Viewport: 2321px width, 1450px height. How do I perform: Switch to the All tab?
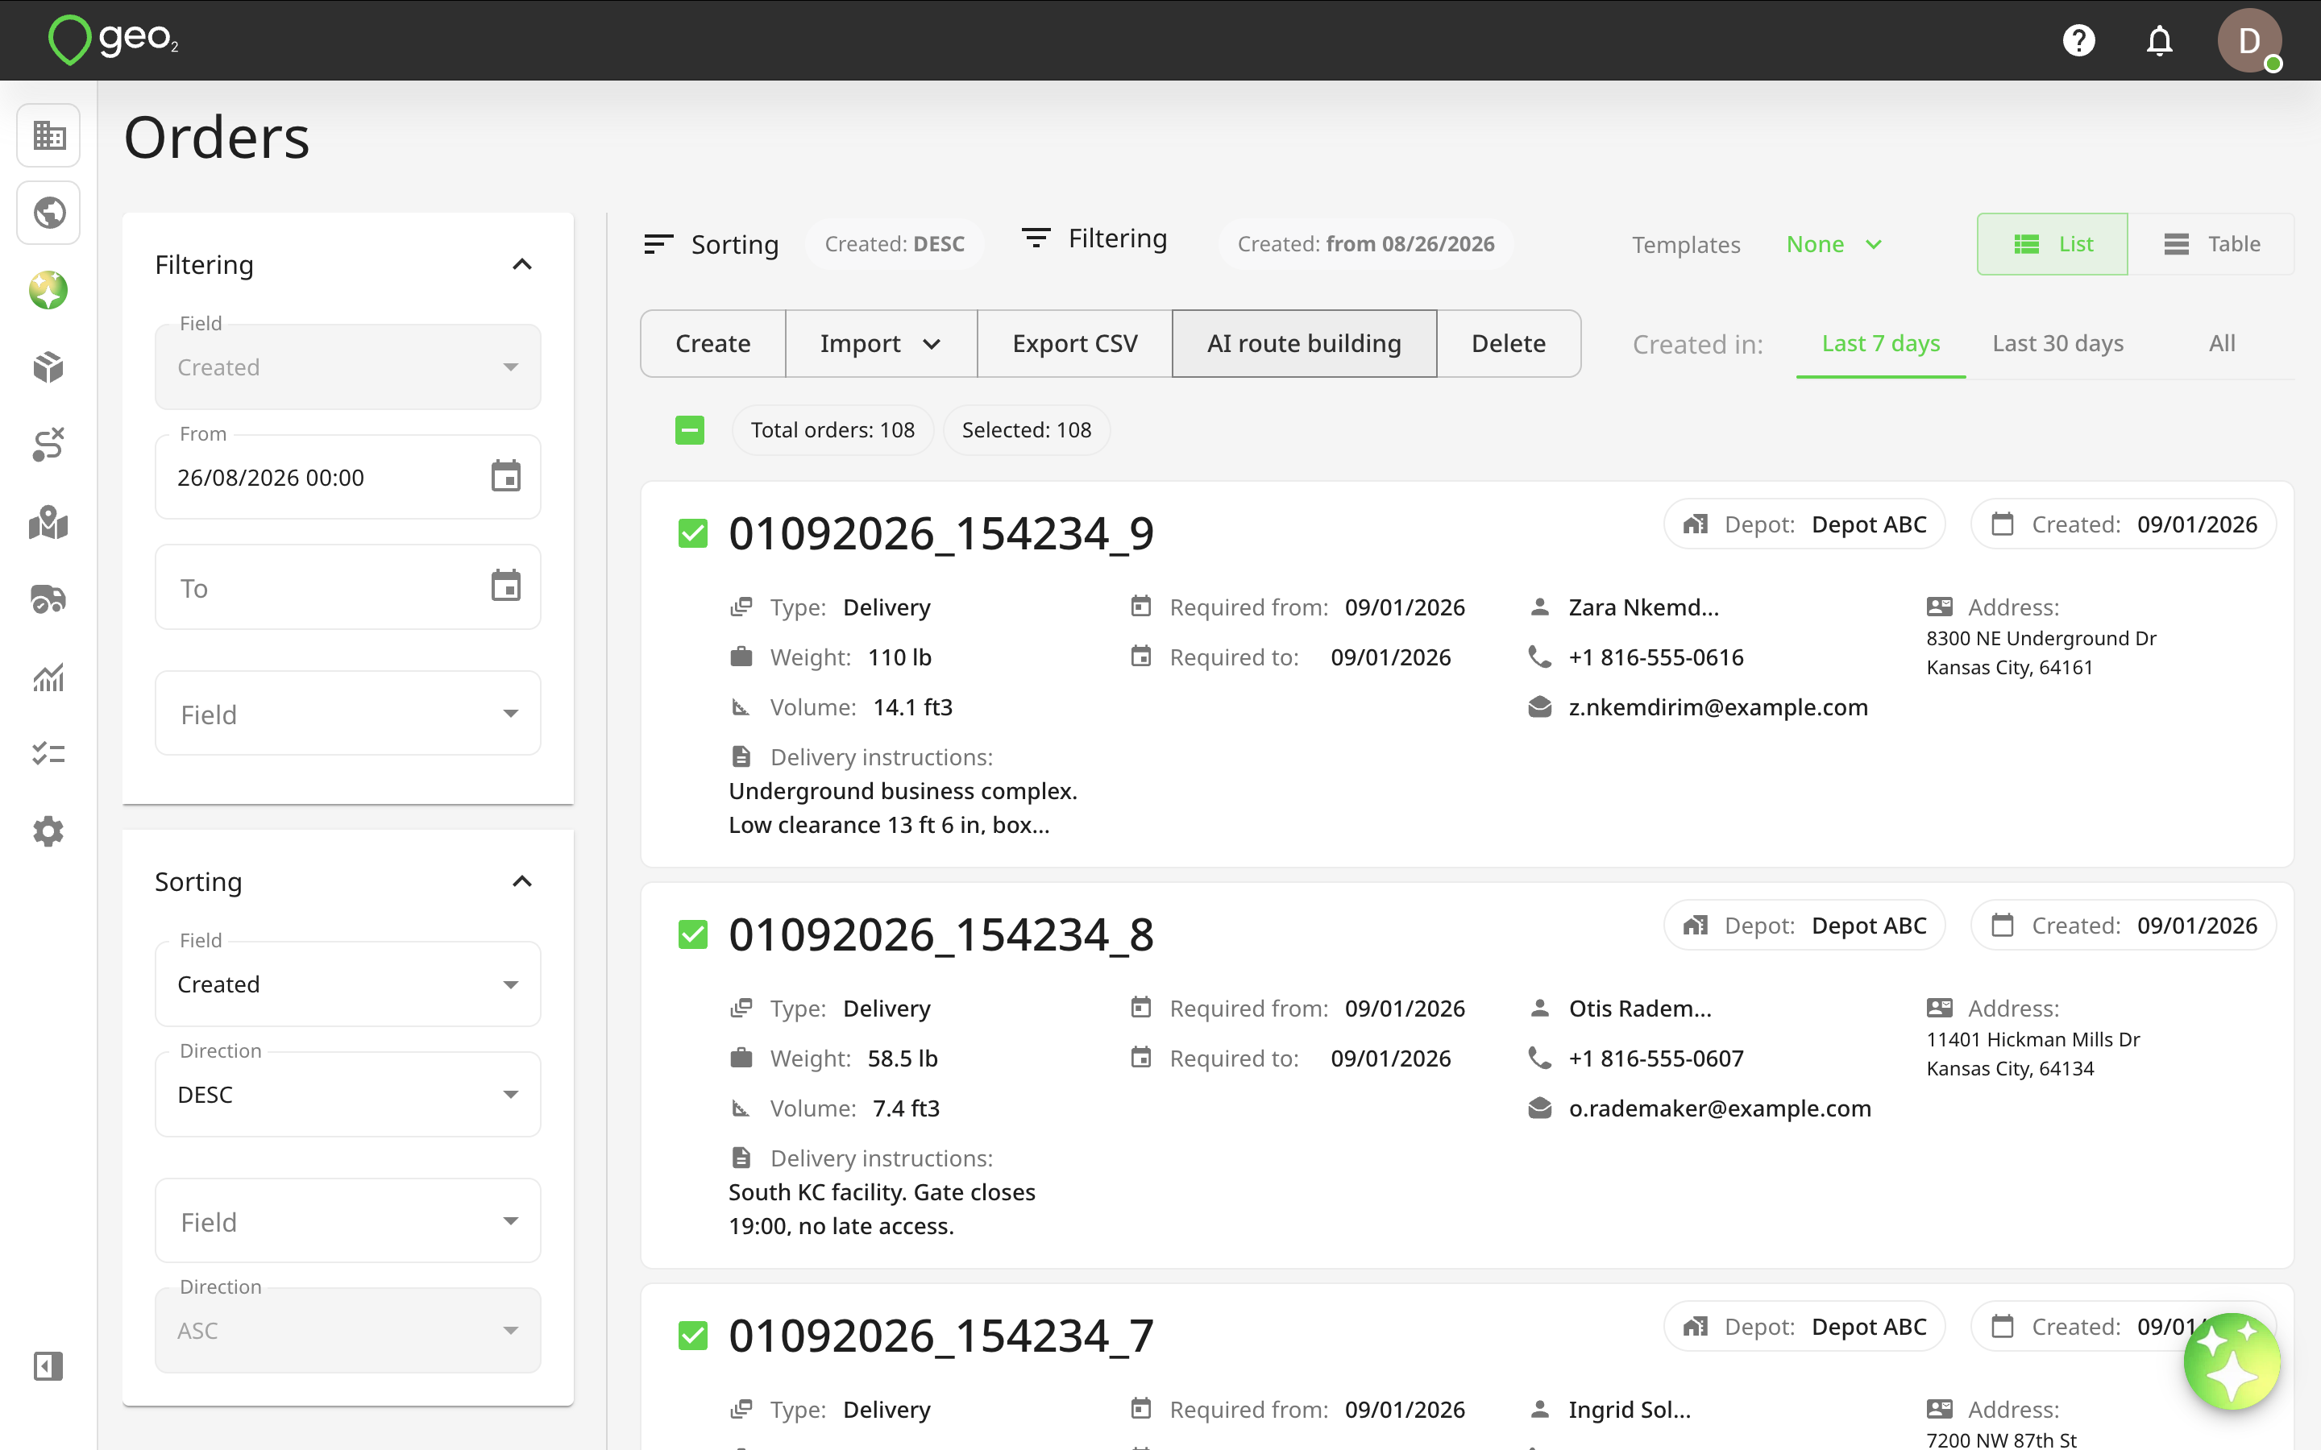tap(2221, 343)
